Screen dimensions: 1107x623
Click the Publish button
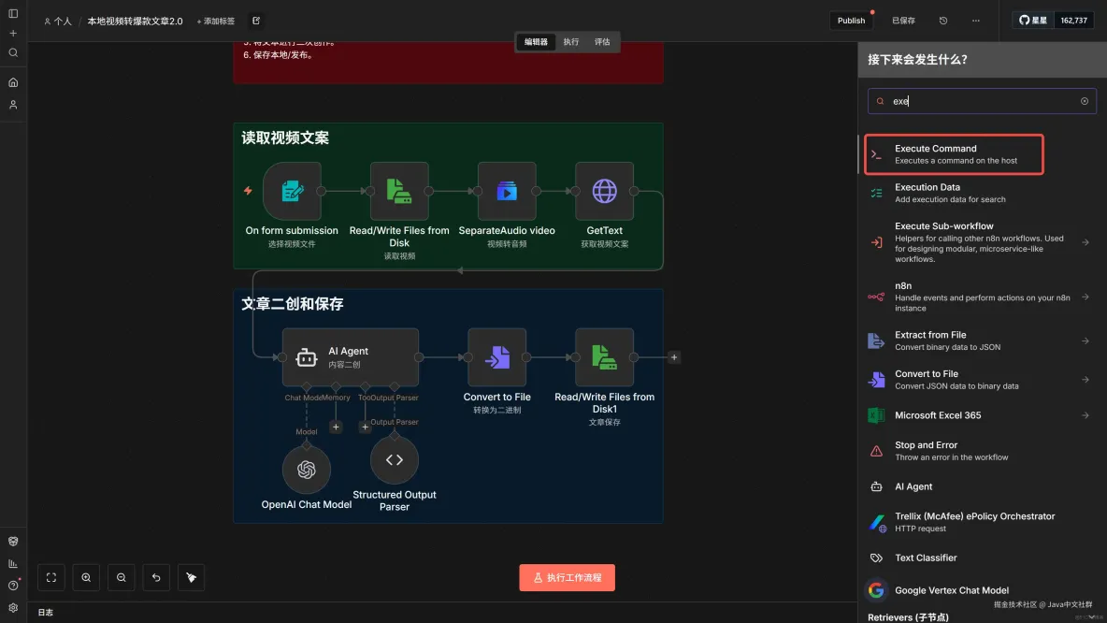click(x=850, y=20)
